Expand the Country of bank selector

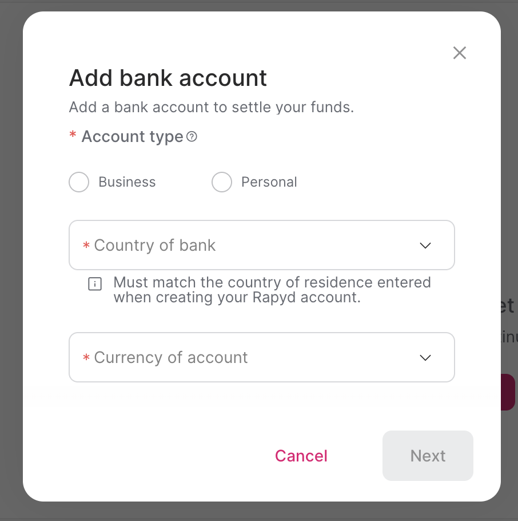[x=262, y=245]
